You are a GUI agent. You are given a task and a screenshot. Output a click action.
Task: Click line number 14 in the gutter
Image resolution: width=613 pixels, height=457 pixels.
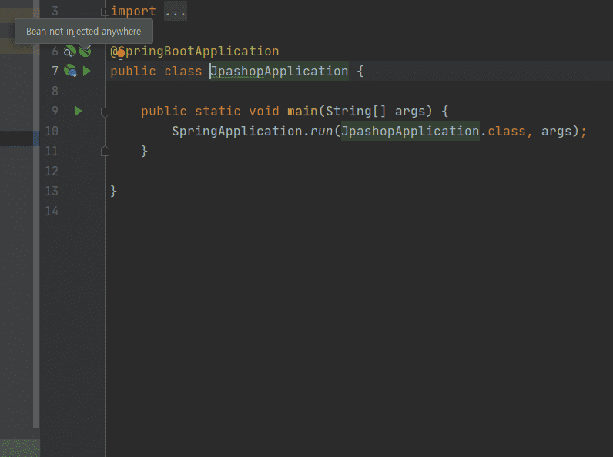[52, 212]
